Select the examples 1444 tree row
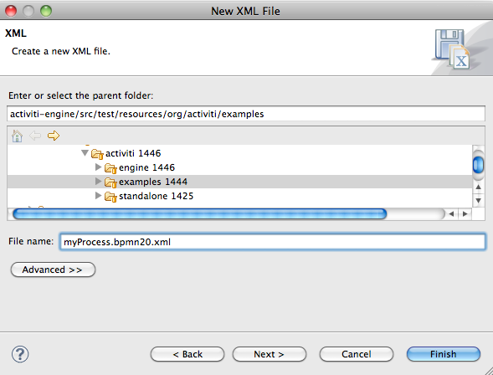Screen dimensions: 493x375 (239, 182)
